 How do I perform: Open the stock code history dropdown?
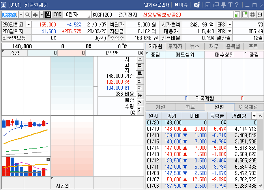pyautogui.click(x=21, y=15)
